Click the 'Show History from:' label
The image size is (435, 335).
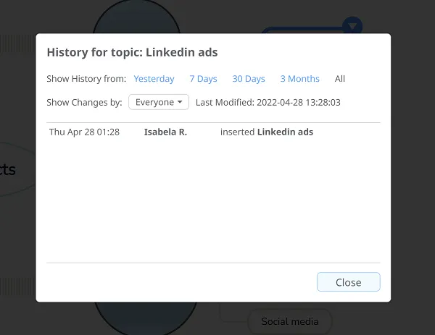[x=86, y=79]
